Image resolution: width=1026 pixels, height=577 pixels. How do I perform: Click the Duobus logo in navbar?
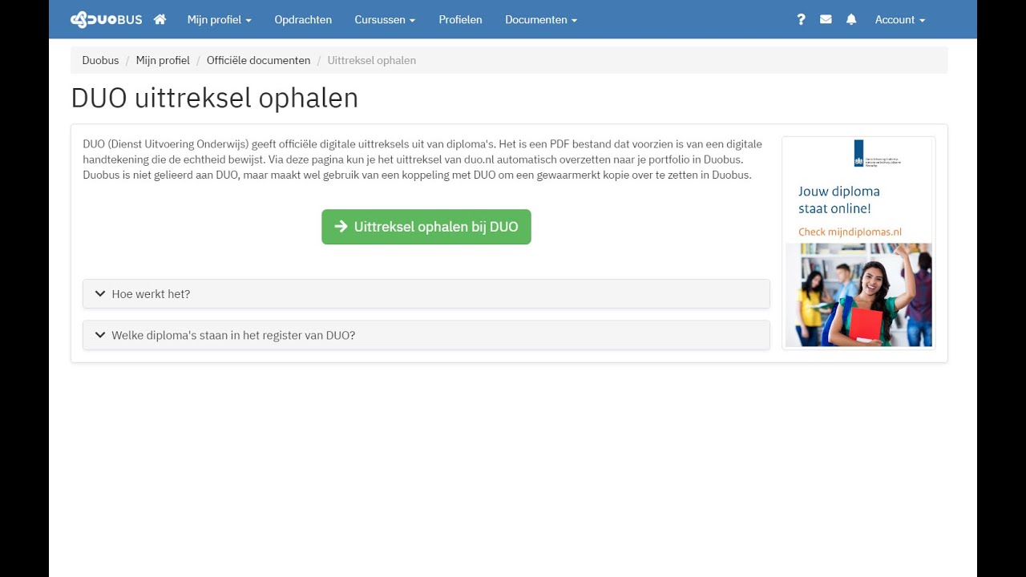click(106, 19)
